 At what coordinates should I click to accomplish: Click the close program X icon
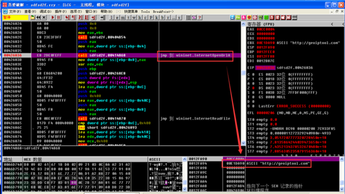coord(44,17)
